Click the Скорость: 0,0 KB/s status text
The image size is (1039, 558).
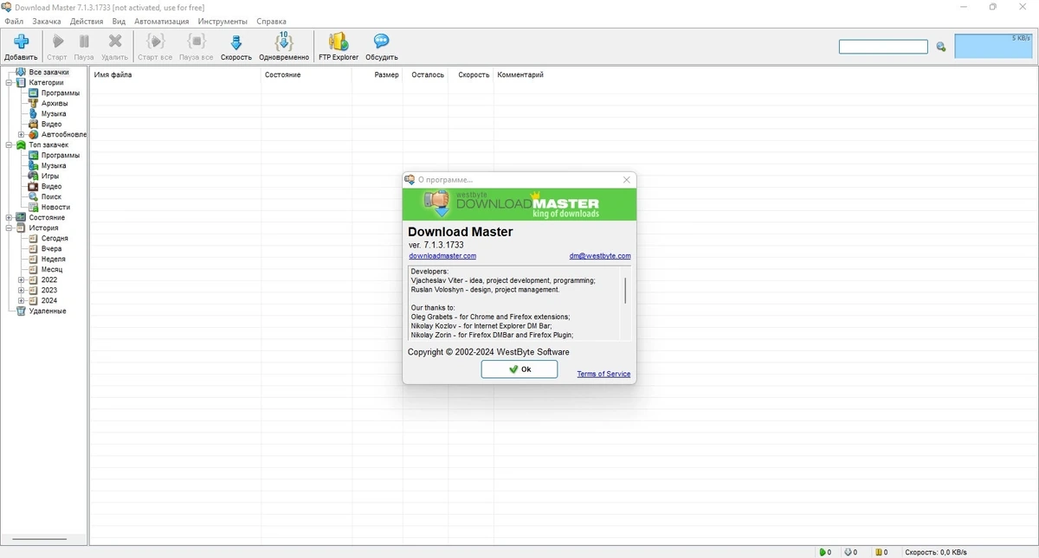pos(936,552)
